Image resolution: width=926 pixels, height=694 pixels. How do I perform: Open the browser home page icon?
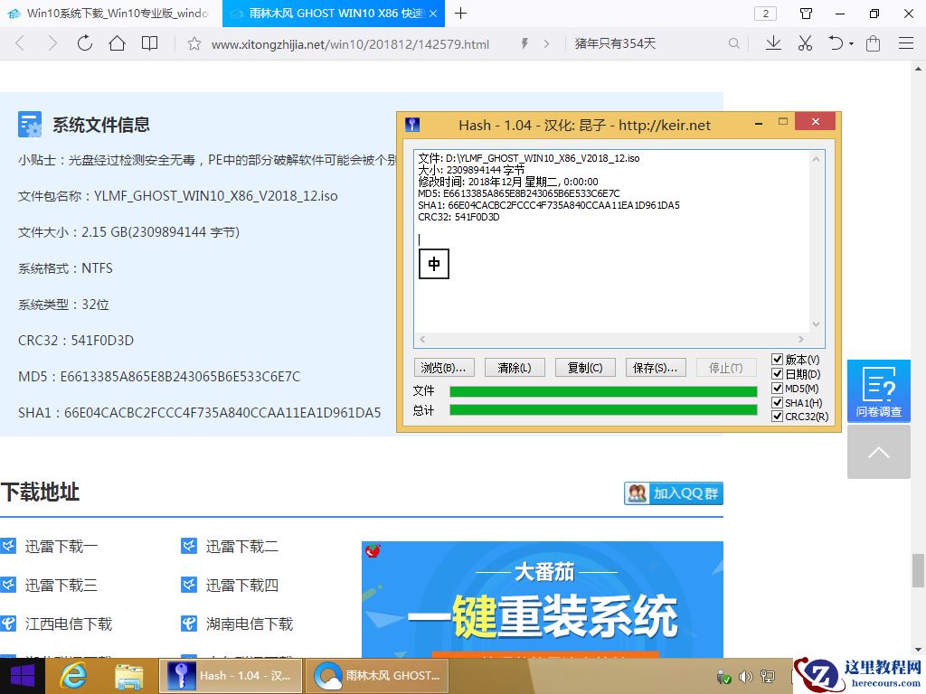pyautogui.click(x=118, y=43)
